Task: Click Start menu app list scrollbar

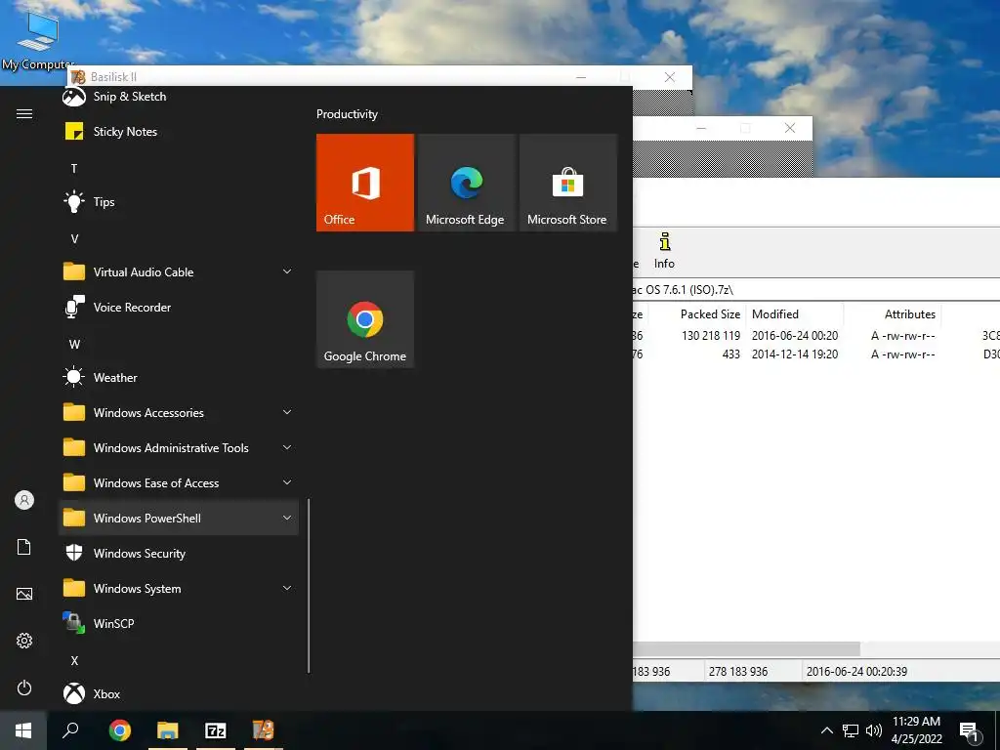Action: click(x=309, y=586)
